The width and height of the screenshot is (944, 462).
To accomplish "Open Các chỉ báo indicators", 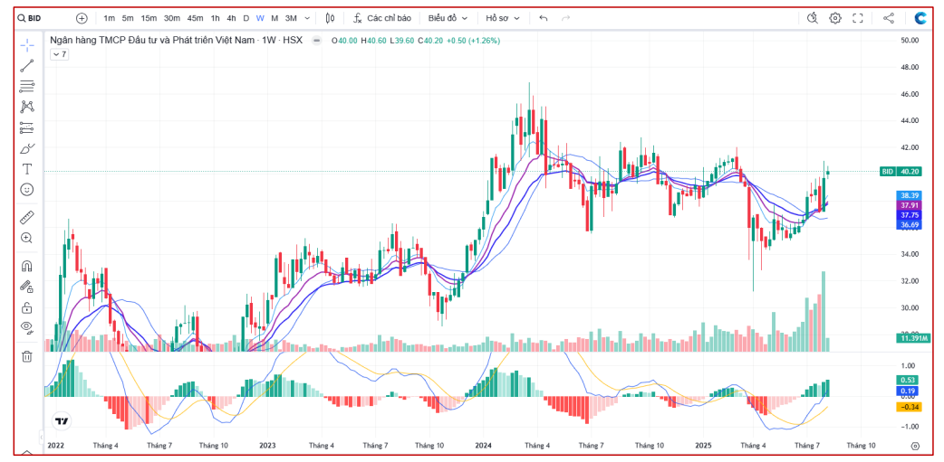I will (x=381, y=18).
